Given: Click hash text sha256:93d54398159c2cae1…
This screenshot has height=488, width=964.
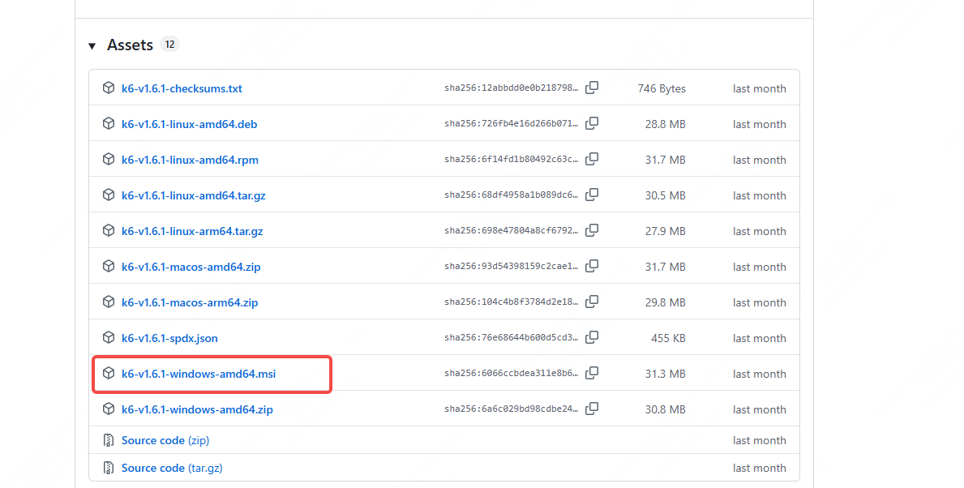Looking at the screenshot, I should [512, 266].
